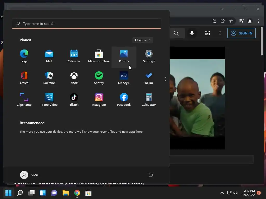Screen dimensions: 266x199
Task: Open YouTube settings three-dot menu
Action: (x=220, y=33)
